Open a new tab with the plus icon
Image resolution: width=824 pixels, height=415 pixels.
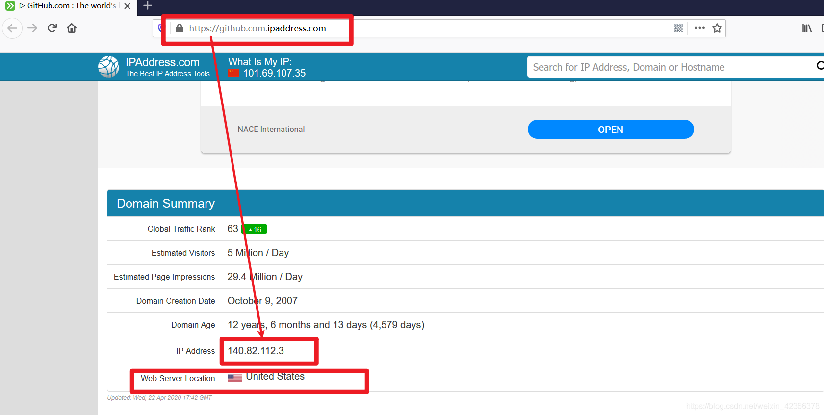148,6
